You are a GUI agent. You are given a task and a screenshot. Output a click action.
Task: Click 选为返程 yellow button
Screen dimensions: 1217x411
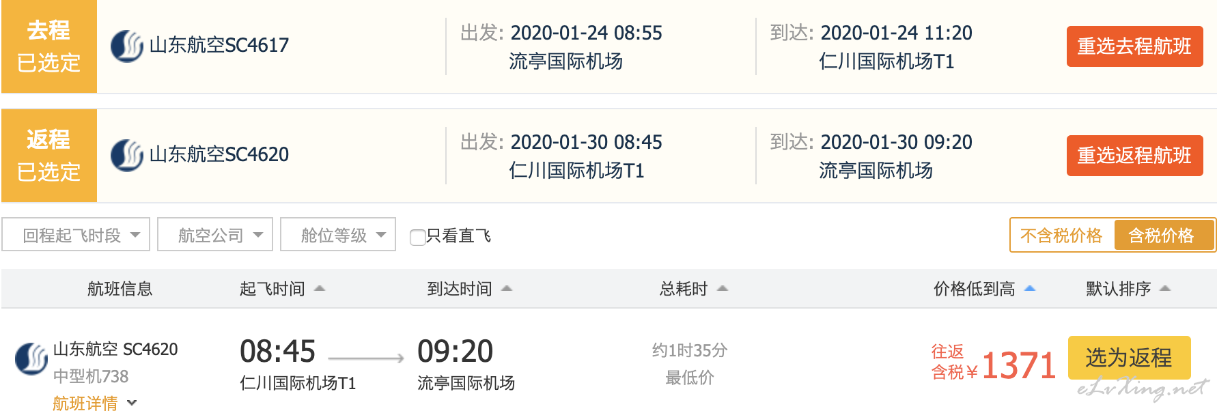pyautogui.click(x=1129, y=357)
